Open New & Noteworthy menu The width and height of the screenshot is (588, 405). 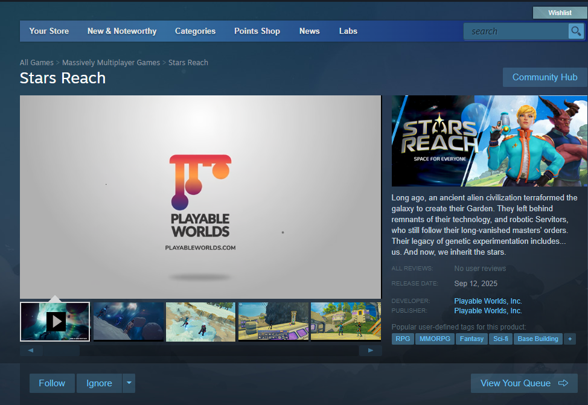click(122, 31)
